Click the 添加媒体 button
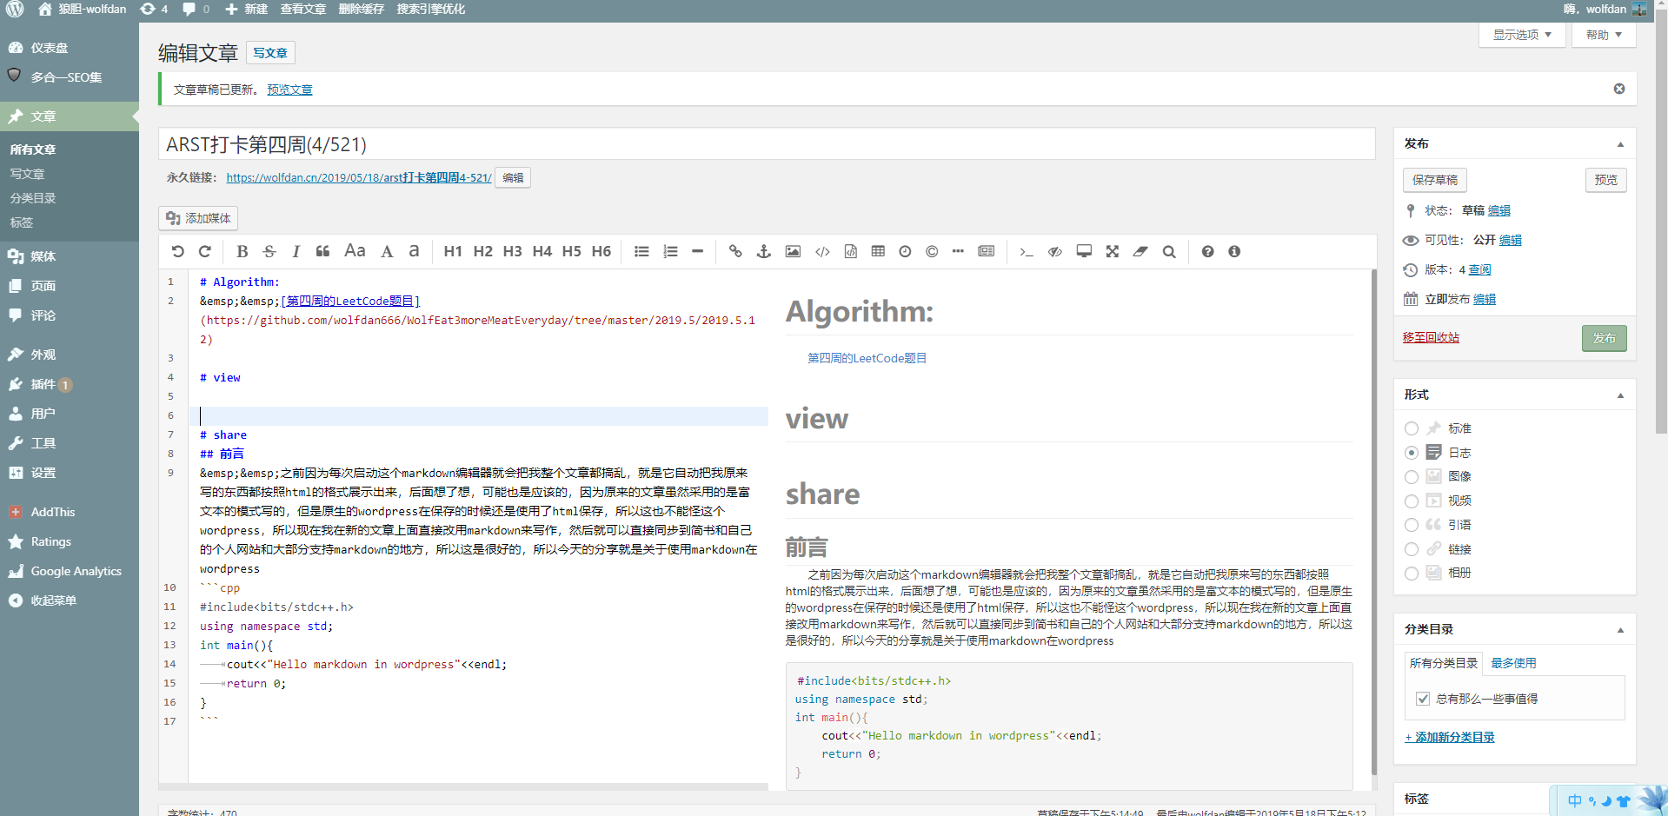 click(198, 218)
